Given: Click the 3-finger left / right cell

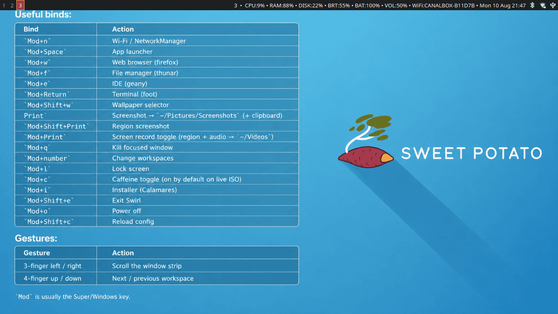Looking at the screenshot, I should [56, 266].
